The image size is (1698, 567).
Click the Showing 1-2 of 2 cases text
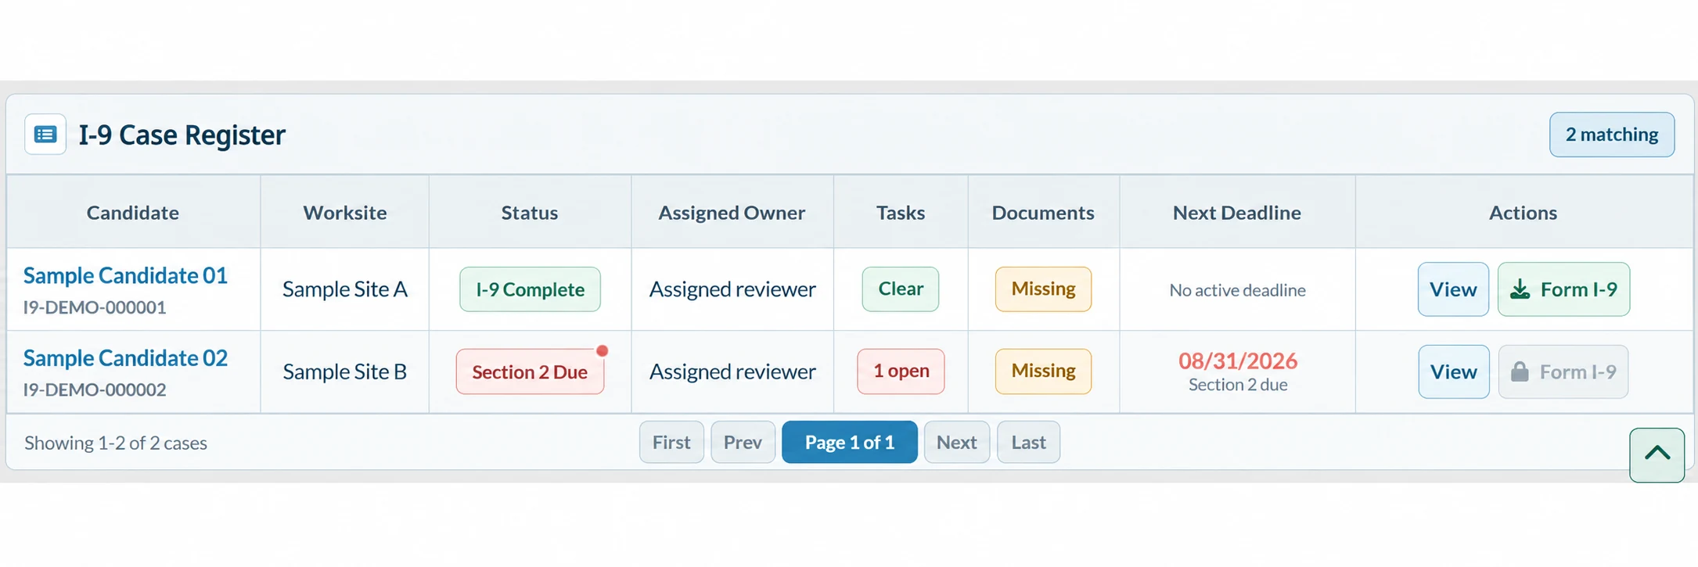click(x=116, y=443)
